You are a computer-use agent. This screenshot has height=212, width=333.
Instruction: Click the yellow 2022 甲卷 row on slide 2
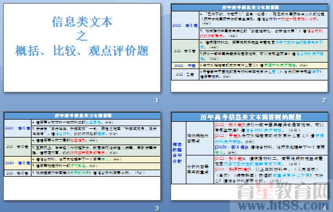[249, 65]
